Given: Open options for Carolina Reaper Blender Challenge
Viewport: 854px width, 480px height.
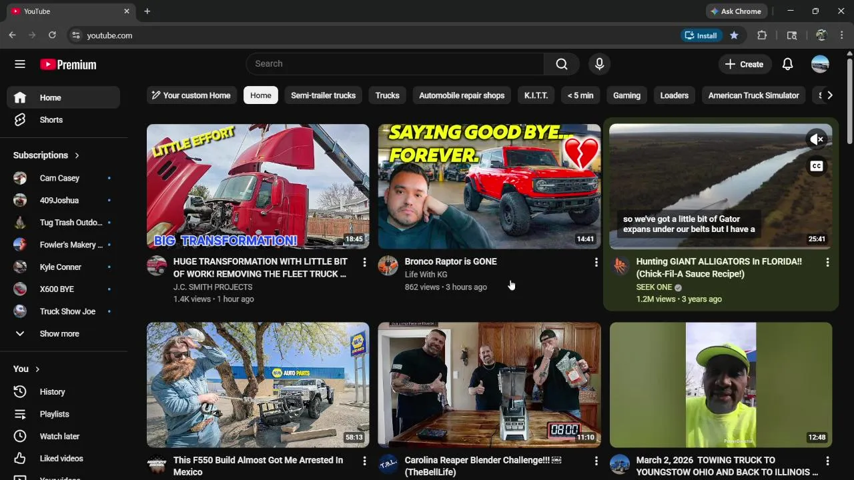Looking at the screenshot, I should 596,461.
